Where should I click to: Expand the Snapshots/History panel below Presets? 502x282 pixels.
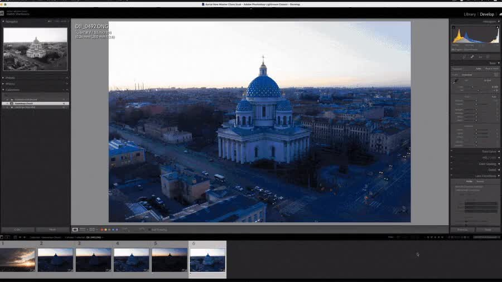pos(3,84)
